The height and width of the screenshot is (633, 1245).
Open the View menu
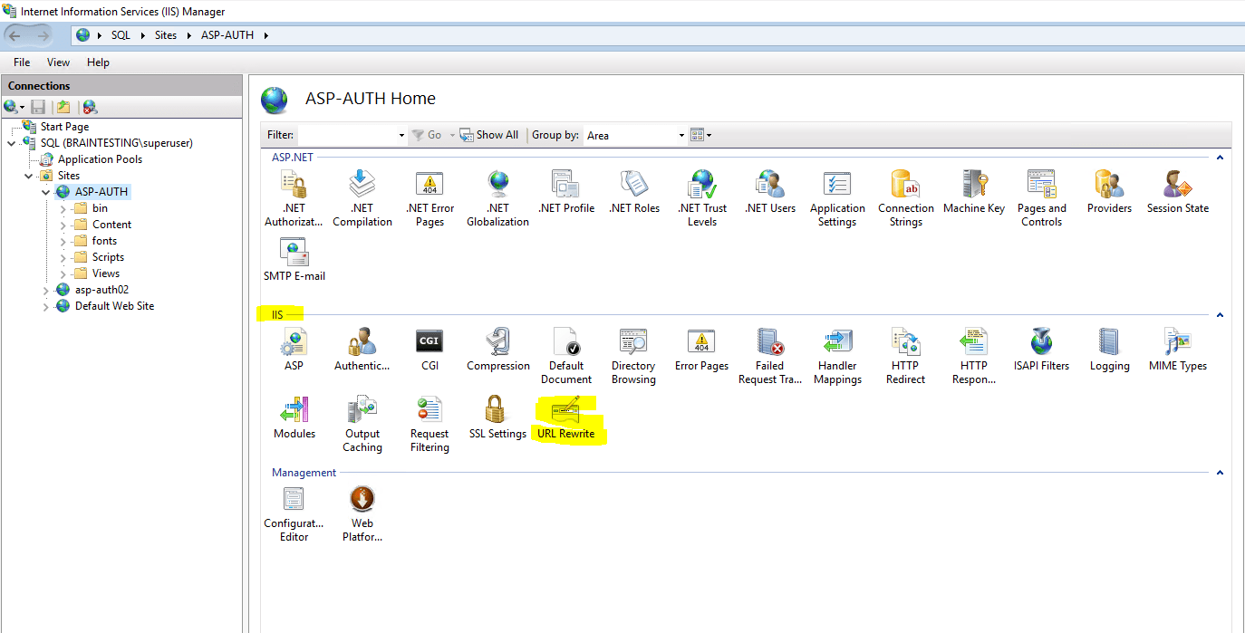(58, 62)
